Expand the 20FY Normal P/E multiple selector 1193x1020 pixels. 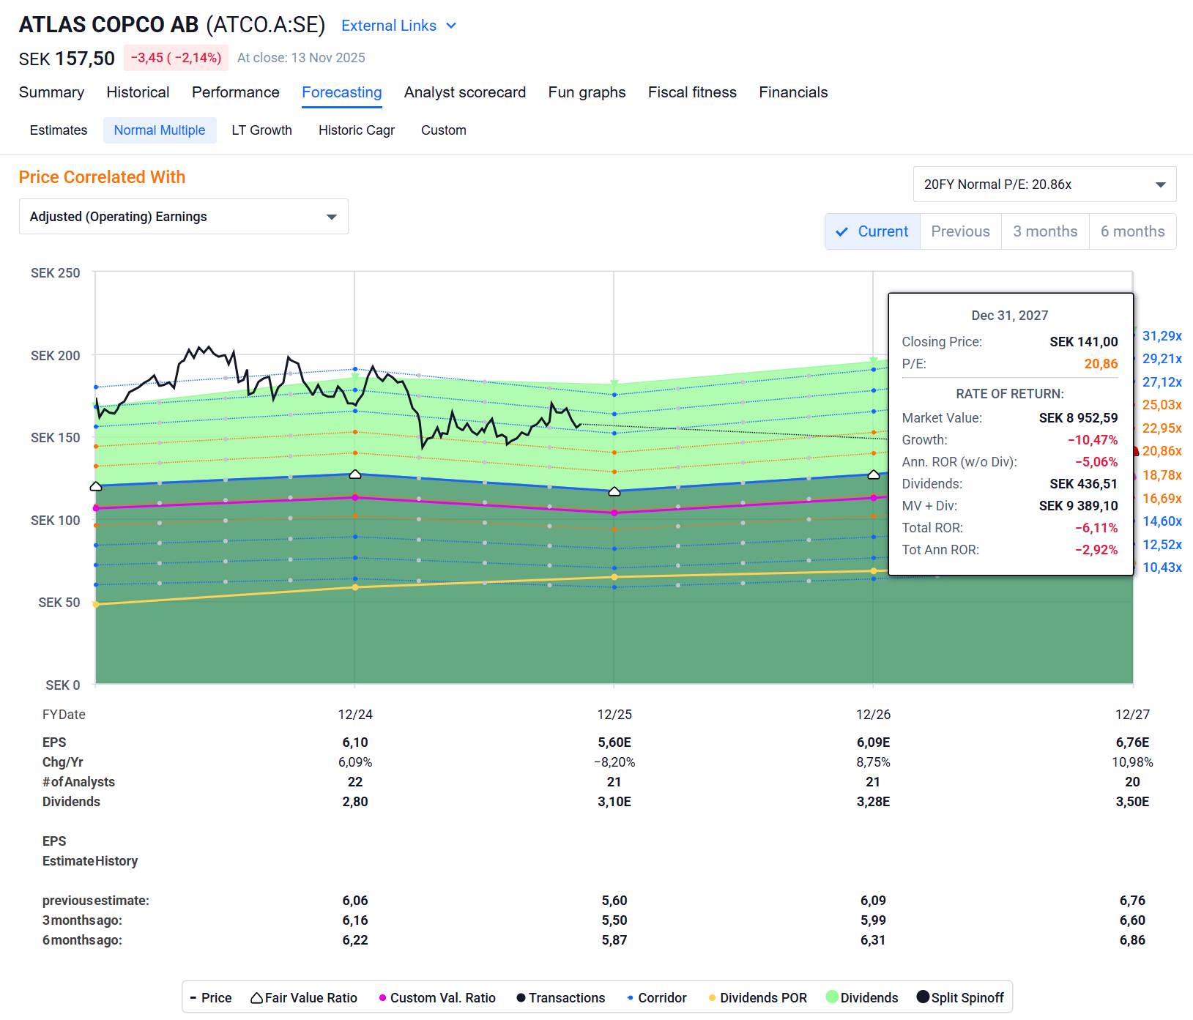point(1044,184)
